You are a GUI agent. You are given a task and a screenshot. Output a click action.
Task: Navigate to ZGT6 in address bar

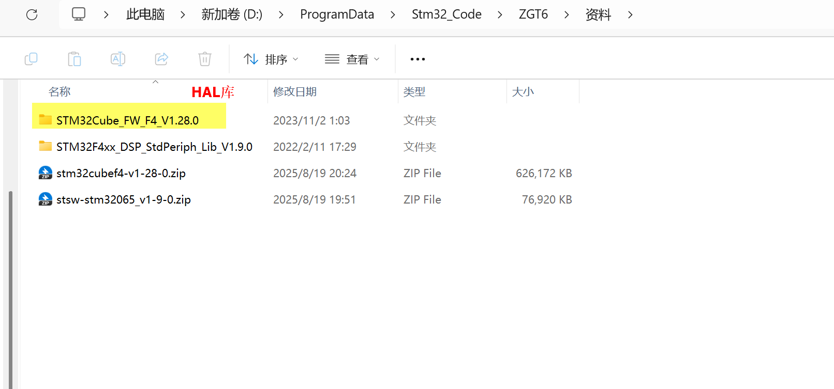(x=533, y=14)
